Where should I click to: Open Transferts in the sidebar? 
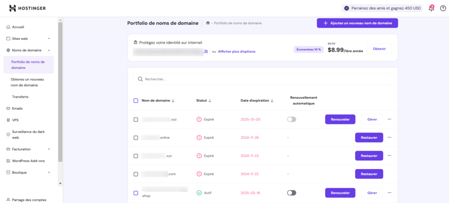pyautogui.click(x=20, y=96)
